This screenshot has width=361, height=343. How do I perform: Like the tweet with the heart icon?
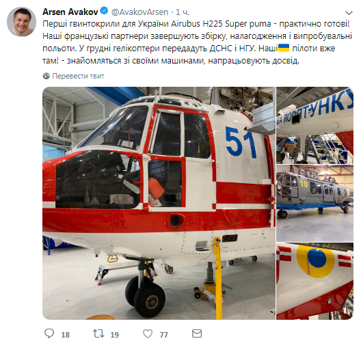(148, 333)
